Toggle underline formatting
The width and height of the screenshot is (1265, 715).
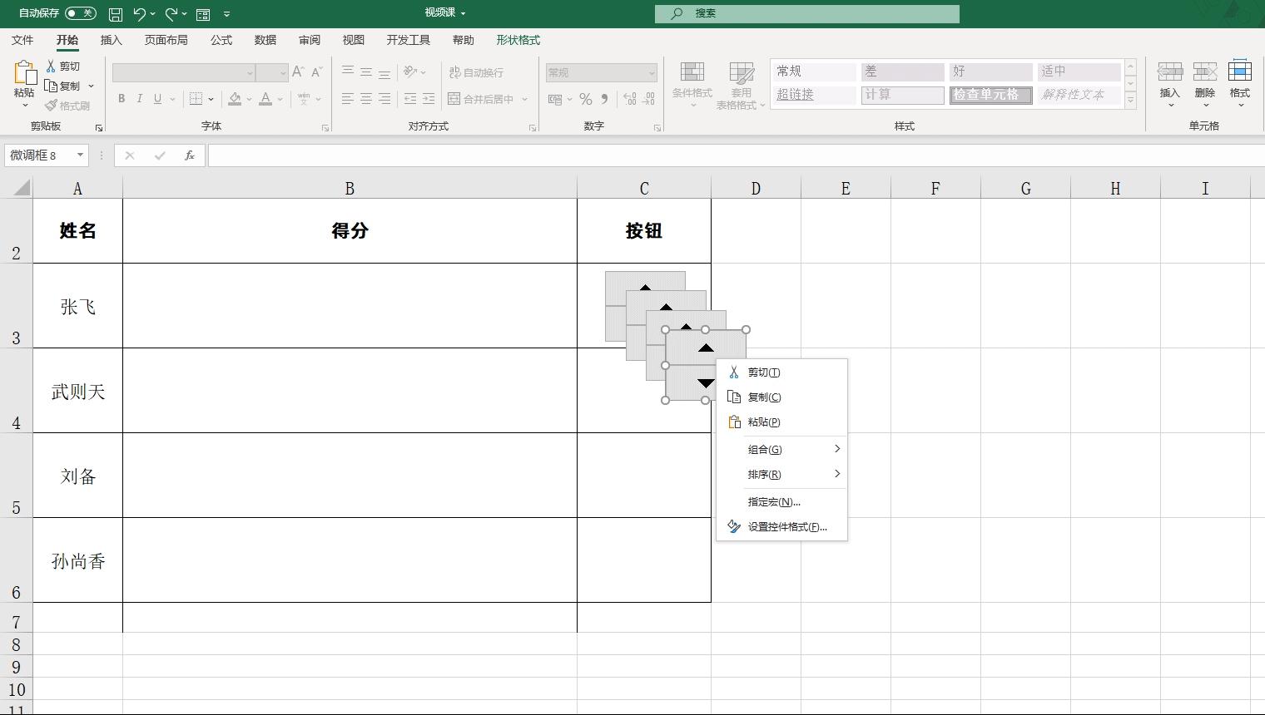coord(157,99)
